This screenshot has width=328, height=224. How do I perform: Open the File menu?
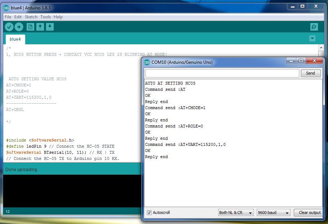pyautogui.click(x=8, y=17)
